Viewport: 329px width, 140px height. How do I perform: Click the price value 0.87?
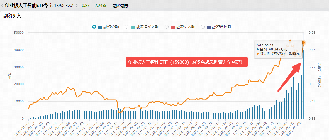(x=86, y=6)
